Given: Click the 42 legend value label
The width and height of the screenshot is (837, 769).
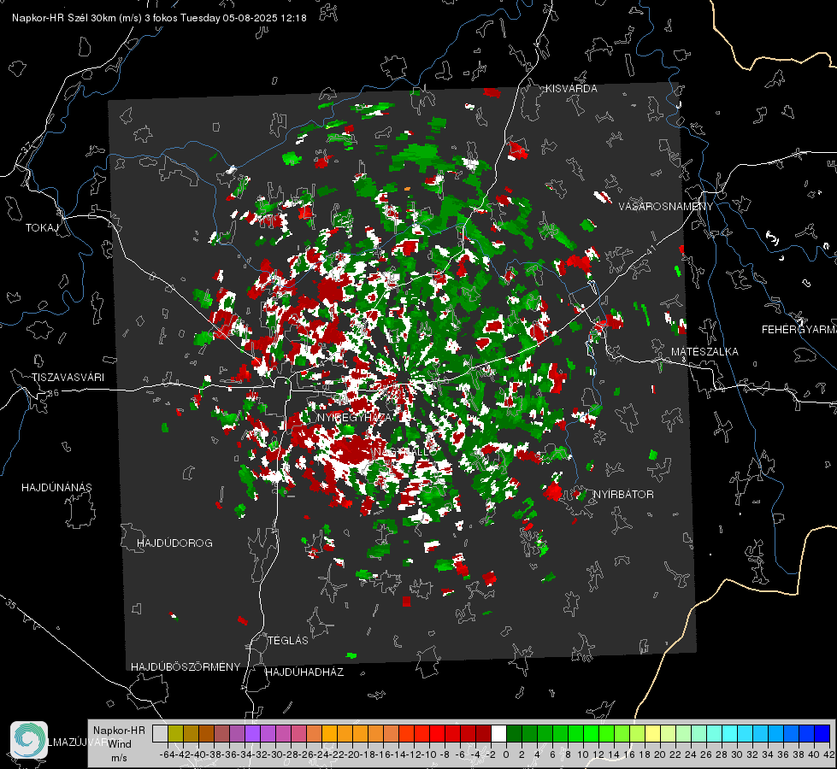Looking at the screenshot, I should (829, 754).
